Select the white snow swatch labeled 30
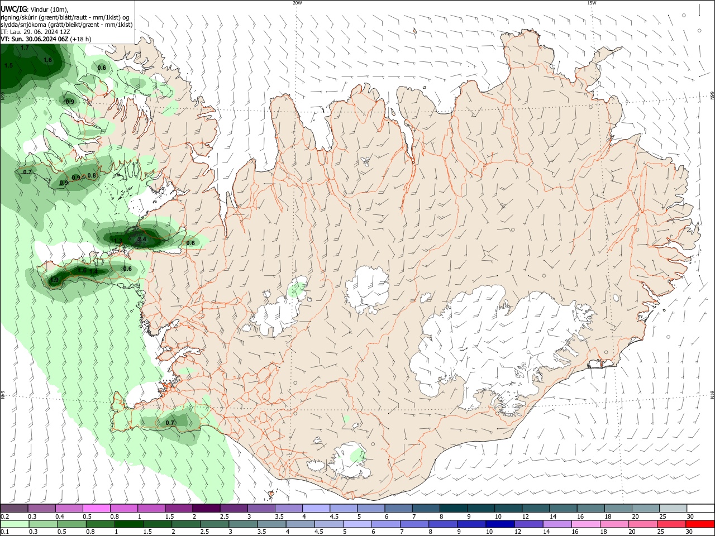Image resolution: width=715 pixels, height=536 pixels. [x=700, y=508]
